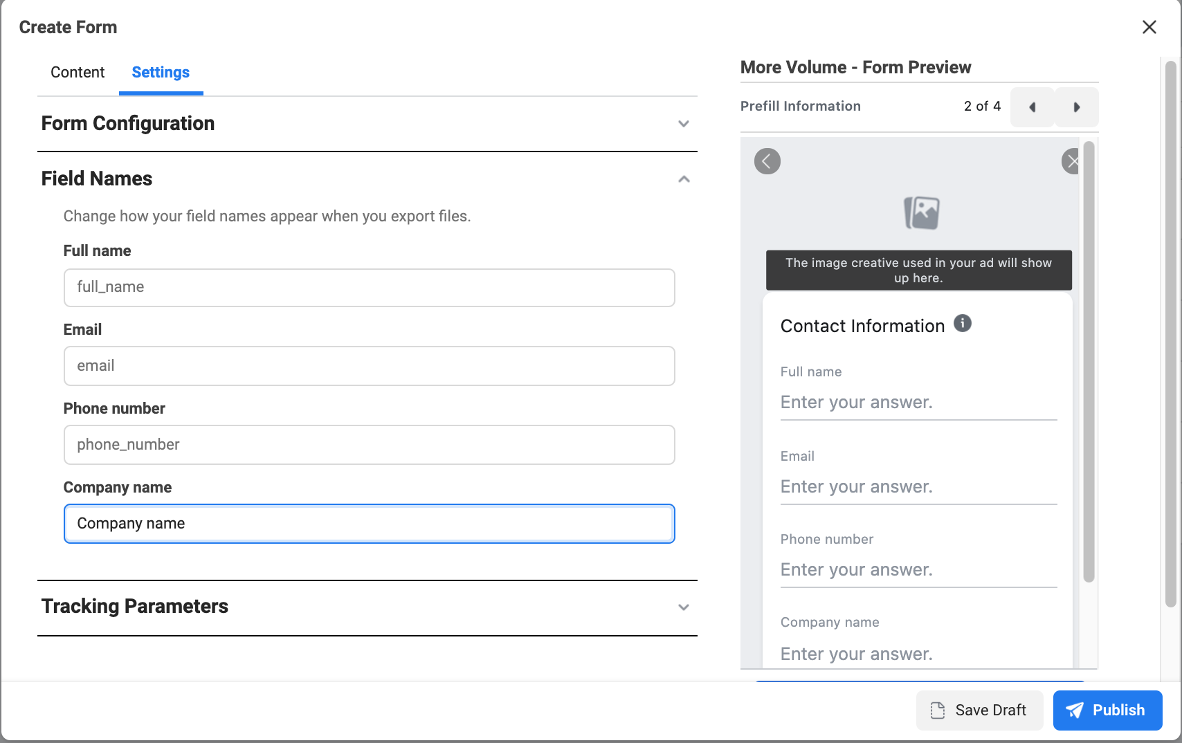Expand the Tracking Parameters section
The width and height of the screenshot is (1182, 743).
coord(683,607)
